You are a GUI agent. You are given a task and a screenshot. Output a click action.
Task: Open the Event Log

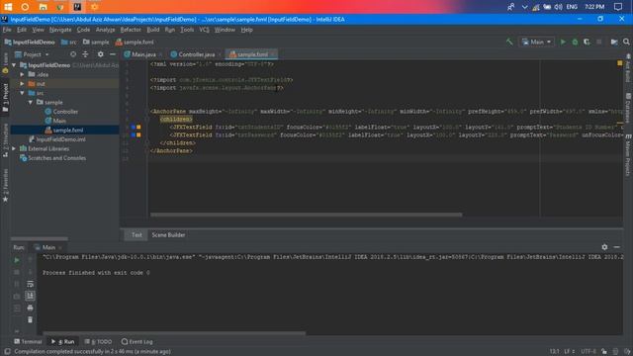[136, 341]
